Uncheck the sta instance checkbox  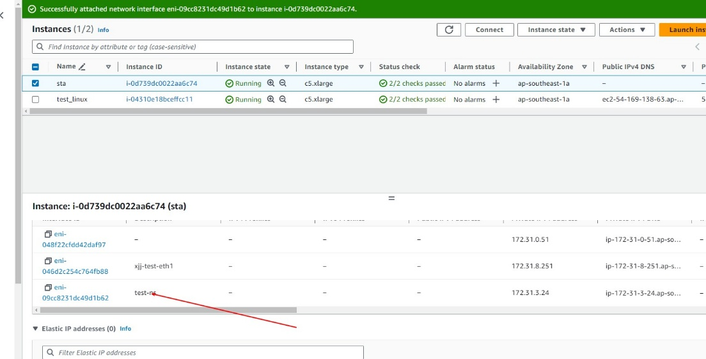(35, 83)
